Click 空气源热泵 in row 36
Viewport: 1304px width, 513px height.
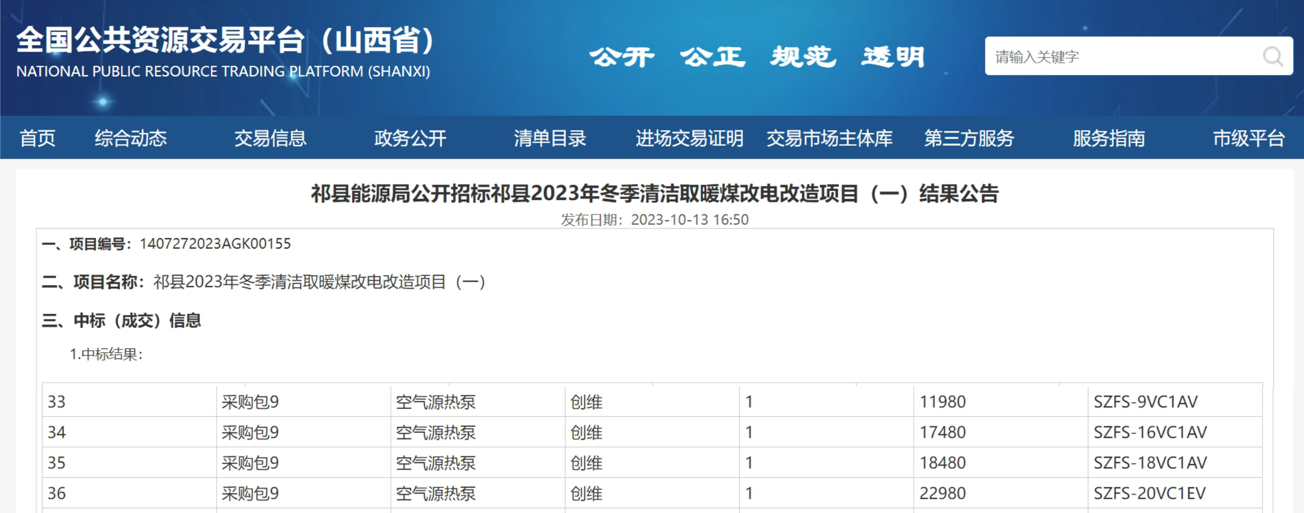pos(478,493)
